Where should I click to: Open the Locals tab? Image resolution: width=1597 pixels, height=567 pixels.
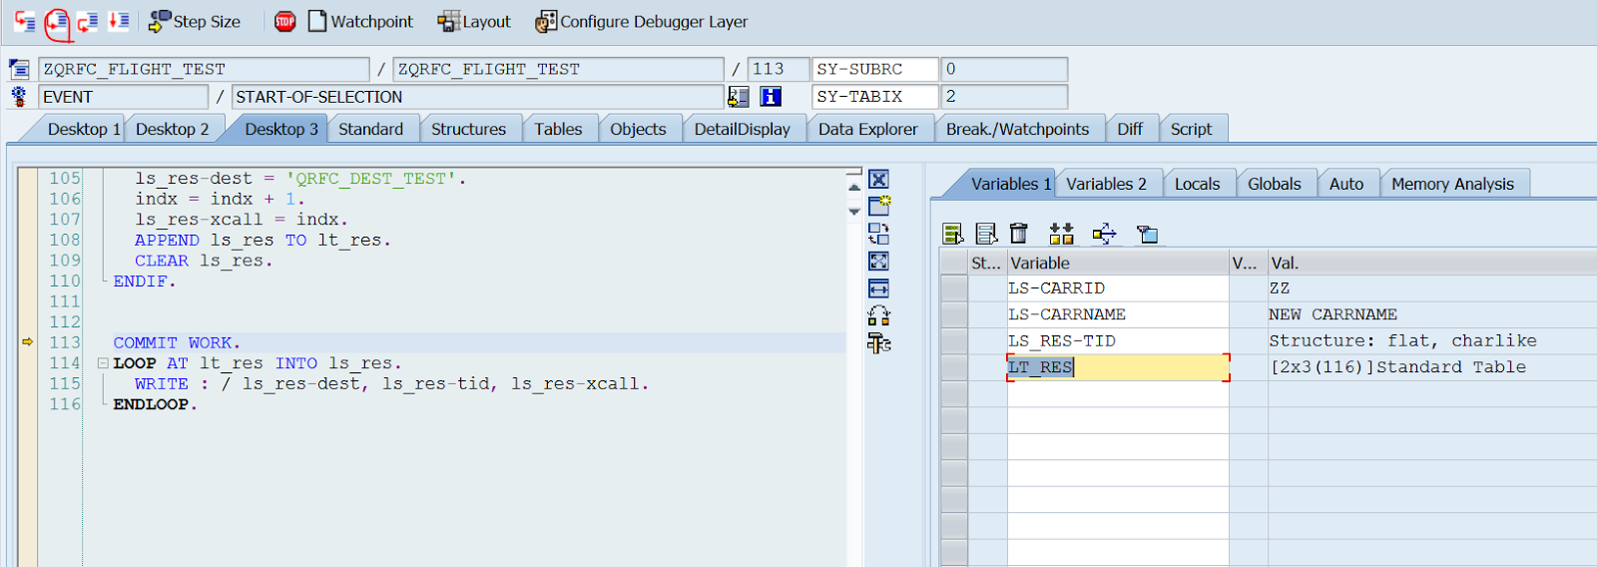(x=1197, y=184)
